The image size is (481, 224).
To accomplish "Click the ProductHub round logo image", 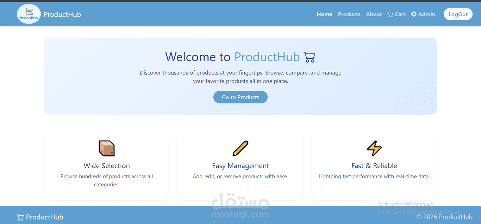I will pyautogui.click(x=29, y=14).
